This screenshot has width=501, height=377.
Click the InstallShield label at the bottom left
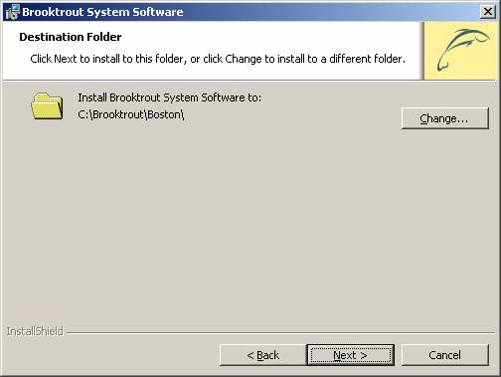click(x=35, y=331)
